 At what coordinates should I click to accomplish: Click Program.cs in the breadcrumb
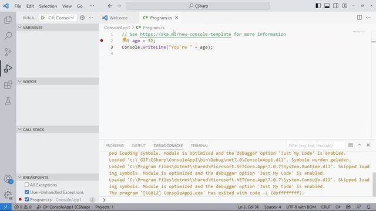[153, 28]
